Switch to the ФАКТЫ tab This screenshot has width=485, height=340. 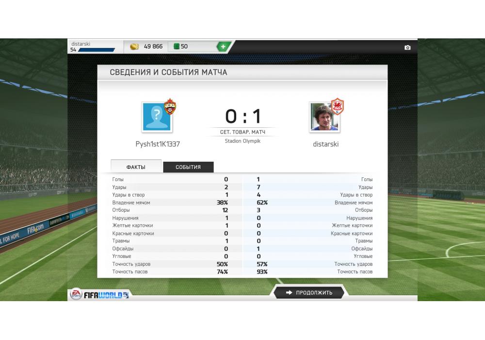pos(136,167)
